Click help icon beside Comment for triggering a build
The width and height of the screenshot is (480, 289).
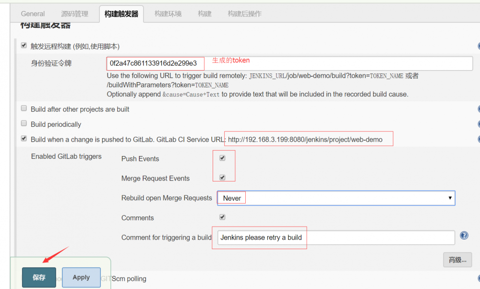pyautogui.click(x=464, y=235)
